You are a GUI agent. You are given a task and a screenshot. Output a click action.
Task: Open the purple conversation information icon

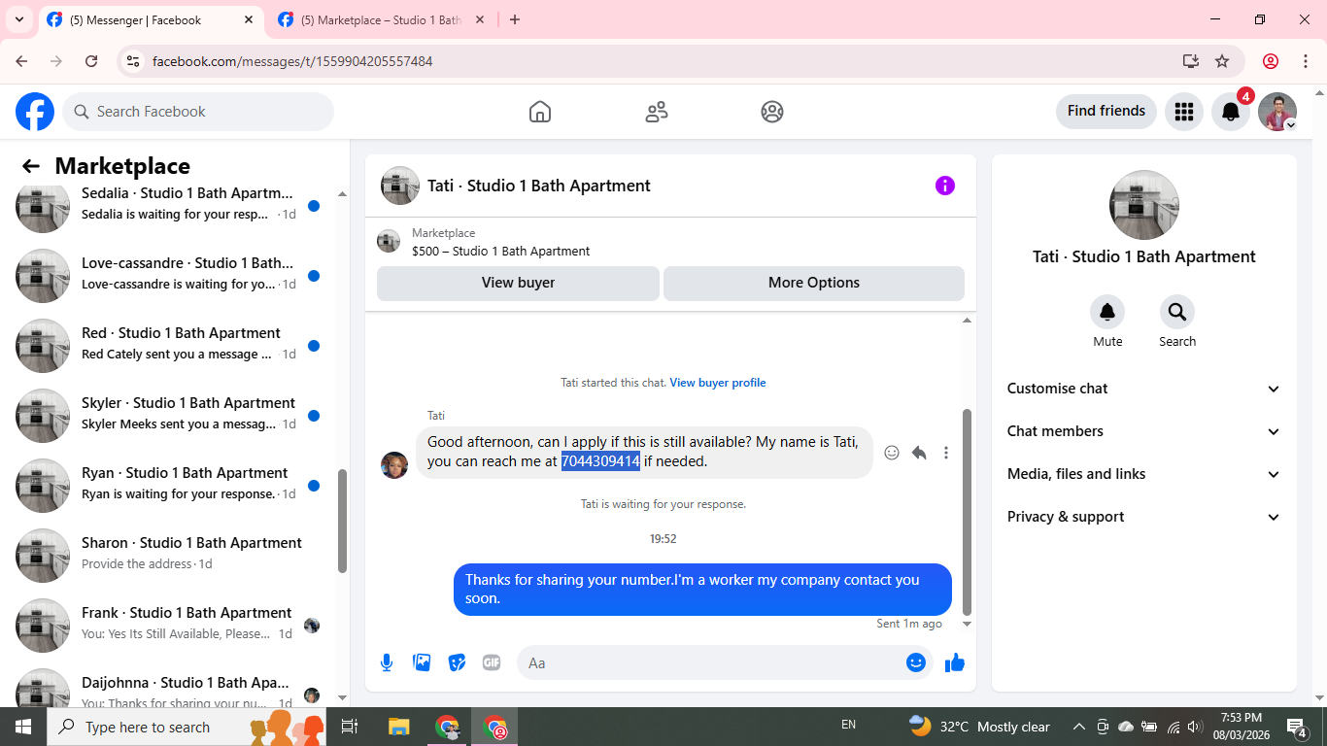(x=945, y=186)
